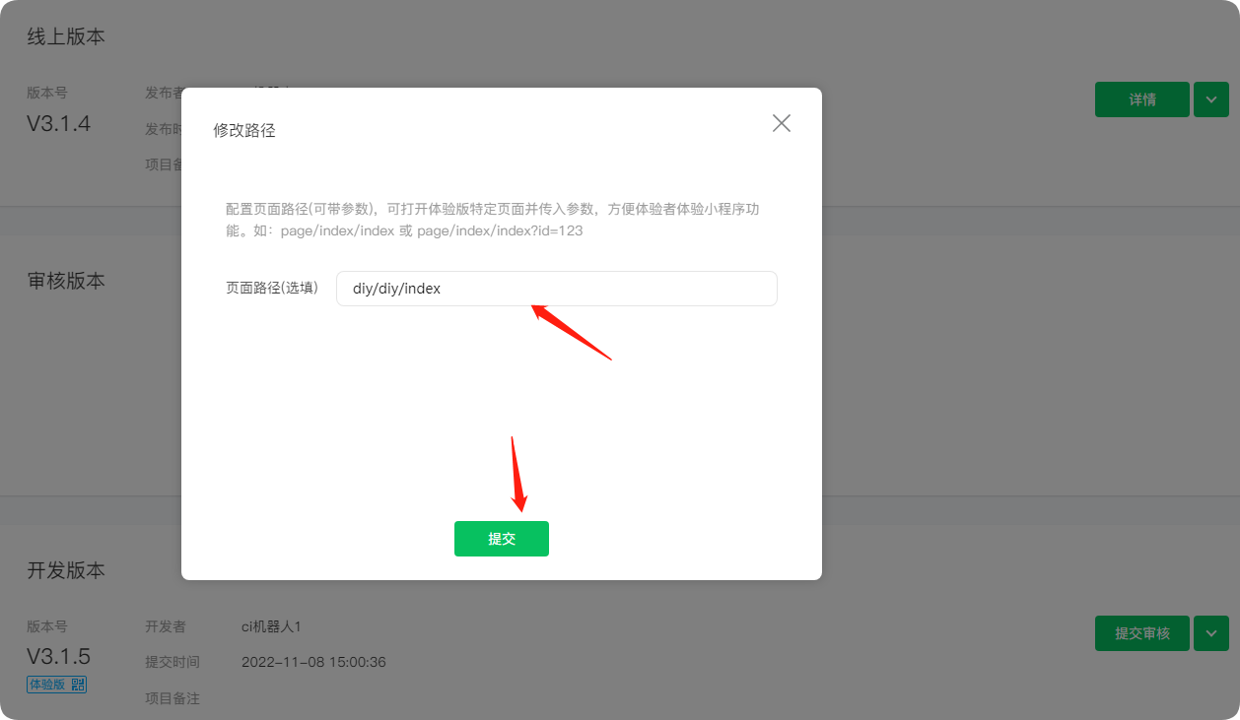Select the 修改路径 dialog title
This screenshot has height=720, width=1240.
tap(244, 130)
